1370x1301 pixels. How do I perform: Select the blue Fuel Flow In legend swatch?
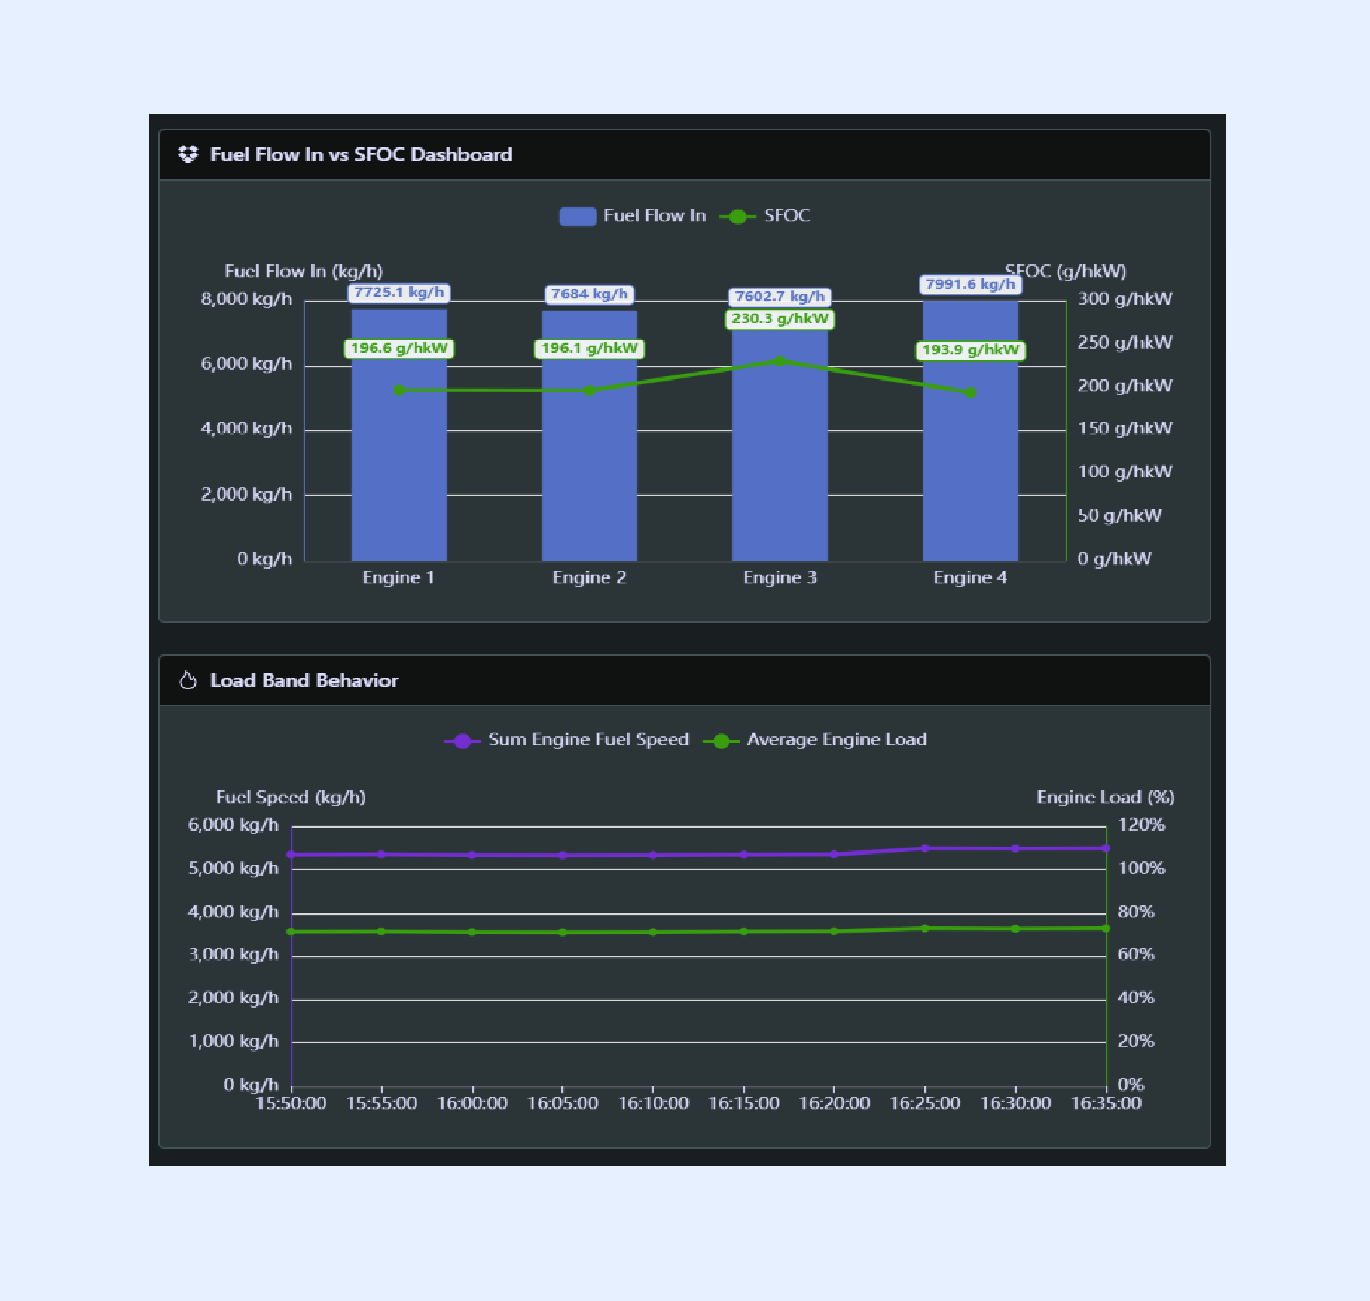point(578,215)
